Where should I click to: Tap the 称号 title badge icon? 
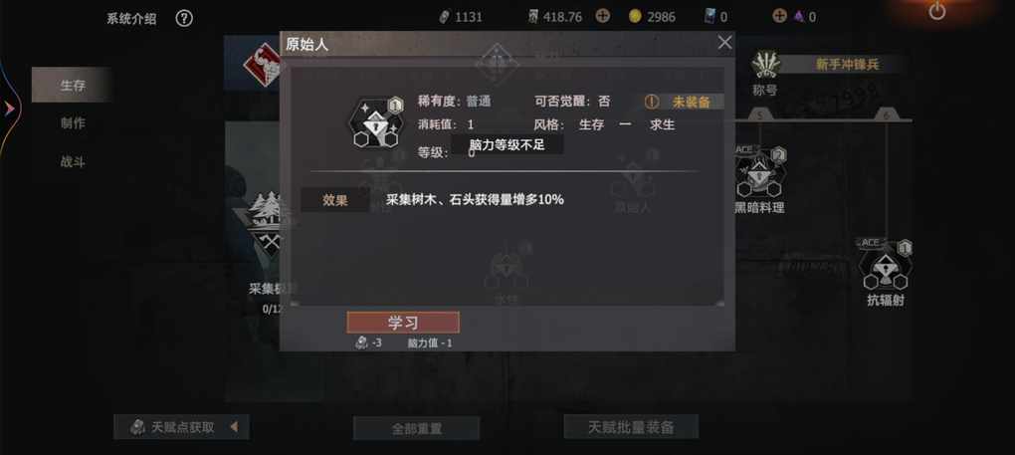tap(766, 66)
